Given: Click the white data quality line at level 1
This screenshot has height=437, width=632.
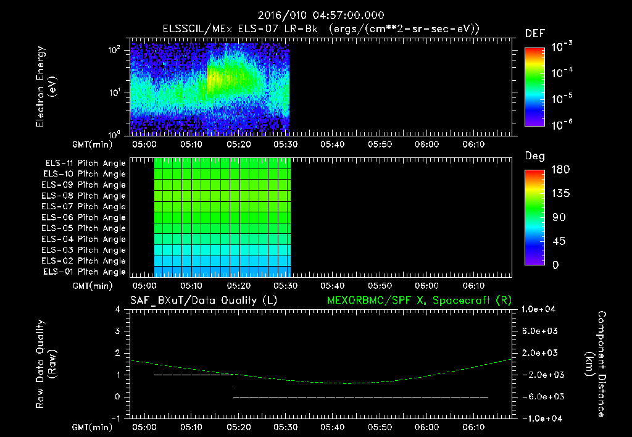Looking at the screenshot, I should 193,375.
